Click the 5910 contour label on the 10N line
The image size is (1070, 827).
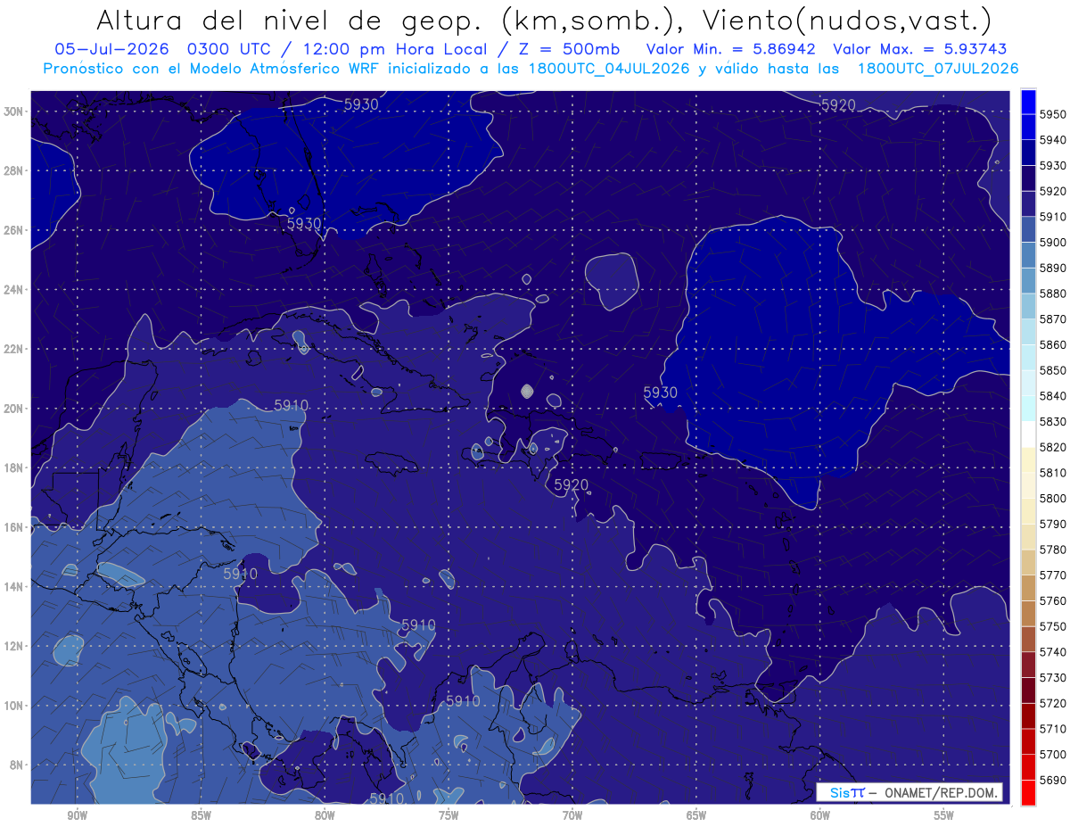(463, 701)
